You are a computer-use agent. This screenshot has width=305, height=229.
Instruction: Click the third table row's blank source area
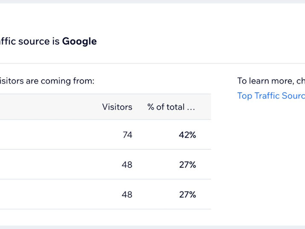(x=58, y=194)
